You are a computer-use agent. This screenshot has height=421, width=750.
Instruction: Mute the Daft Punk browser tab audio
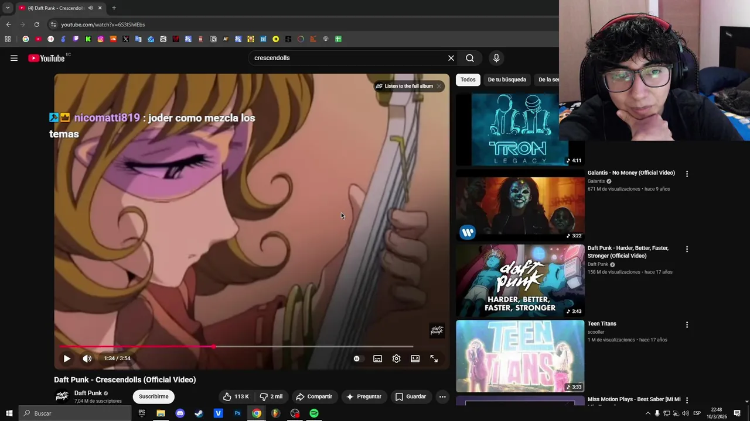click(90, 8)
